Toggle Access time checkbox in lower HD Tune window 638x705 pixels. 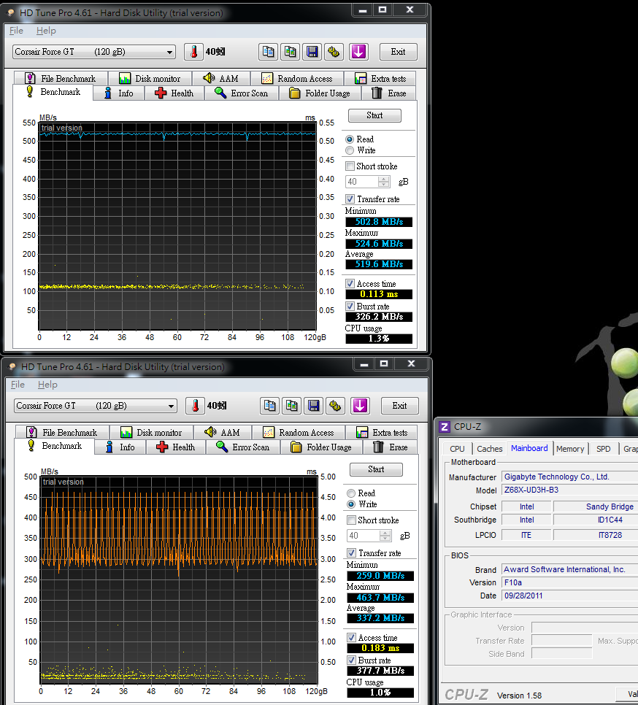(x=351, y=638)
